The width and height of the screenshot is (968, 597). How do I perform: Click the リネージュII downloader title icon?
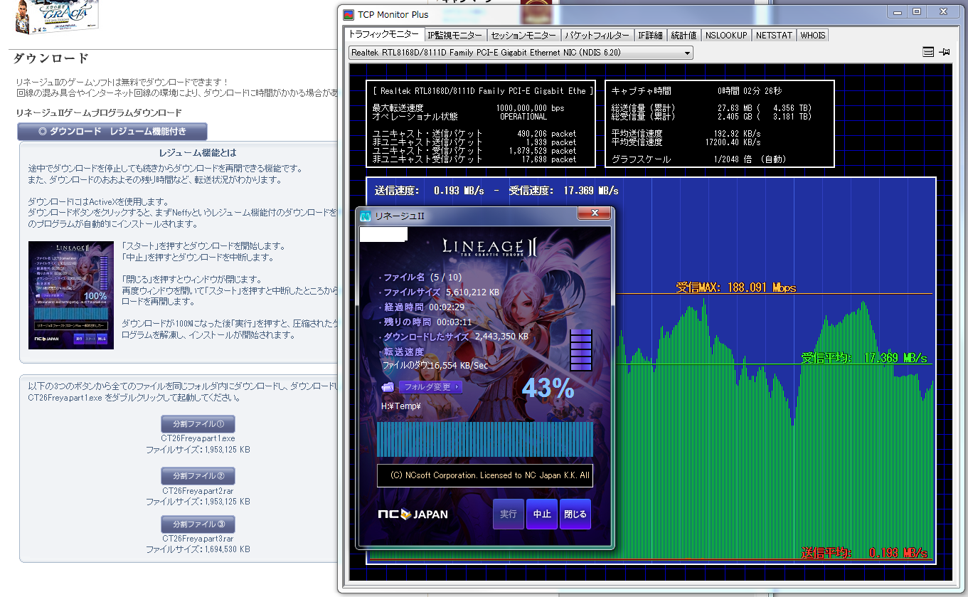366,216
